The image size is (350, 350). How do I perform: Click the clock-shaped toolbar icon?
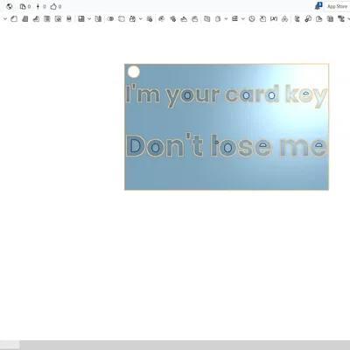point(252,19)
